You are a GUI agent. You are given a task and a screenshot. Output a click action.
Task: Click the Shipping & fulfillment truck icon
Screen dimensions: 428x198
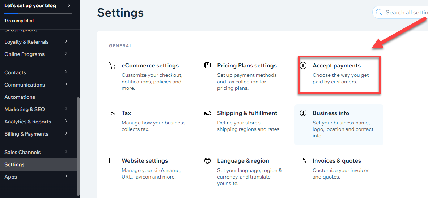pos(207,113)
